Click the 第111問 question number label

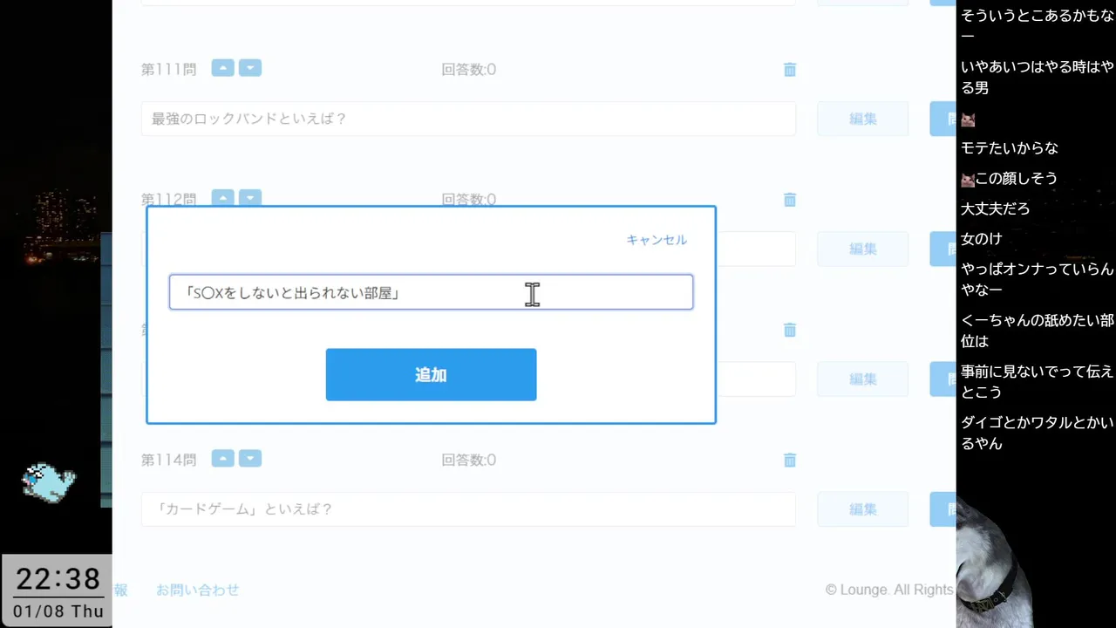point(169,70)
